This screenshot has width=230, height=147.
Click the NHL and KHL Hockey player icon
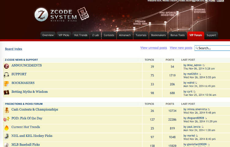[x=6, y=137]
